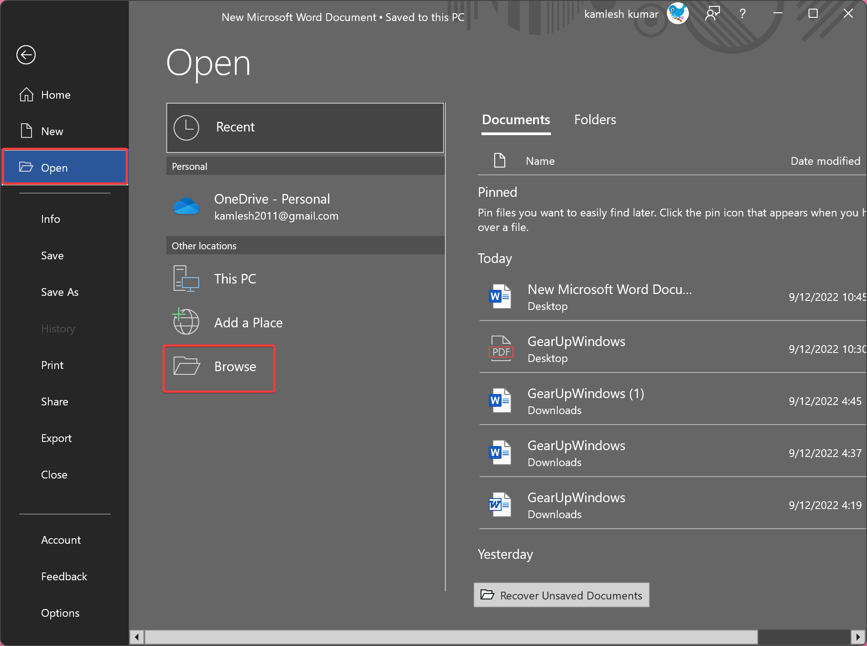867x646 pixels.
Task: Click the Add a Place label
Action: click(248, 322)
